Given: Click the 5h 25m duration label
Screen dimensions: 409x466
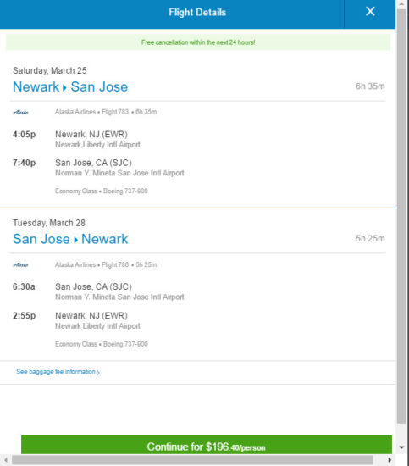Looking at the screenshot, I should pos(370,238).
